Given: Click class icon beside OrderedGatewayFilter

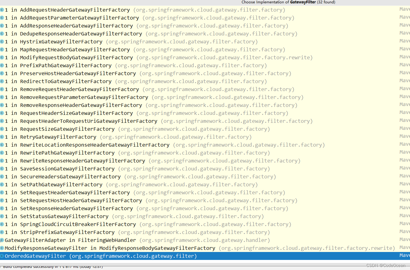Looking at the screenshot, I should pyautogui.click(x=2, y=256).
